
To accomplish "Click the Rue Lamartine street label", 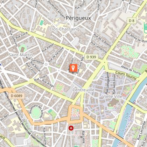I will pyautogui.click(x=99, y=47).
